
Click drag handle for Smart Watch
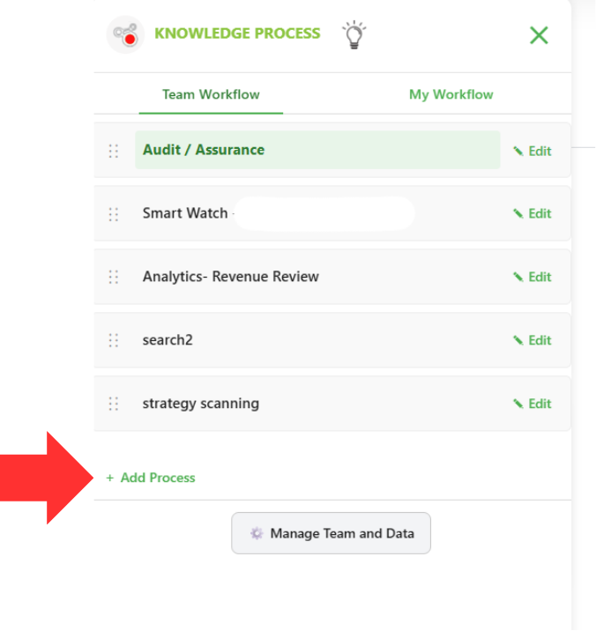pos(113,214)
